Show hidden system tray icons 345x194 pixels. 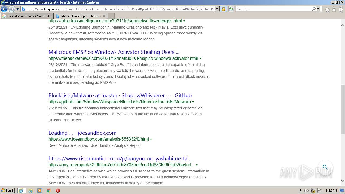tap(301, 190)
